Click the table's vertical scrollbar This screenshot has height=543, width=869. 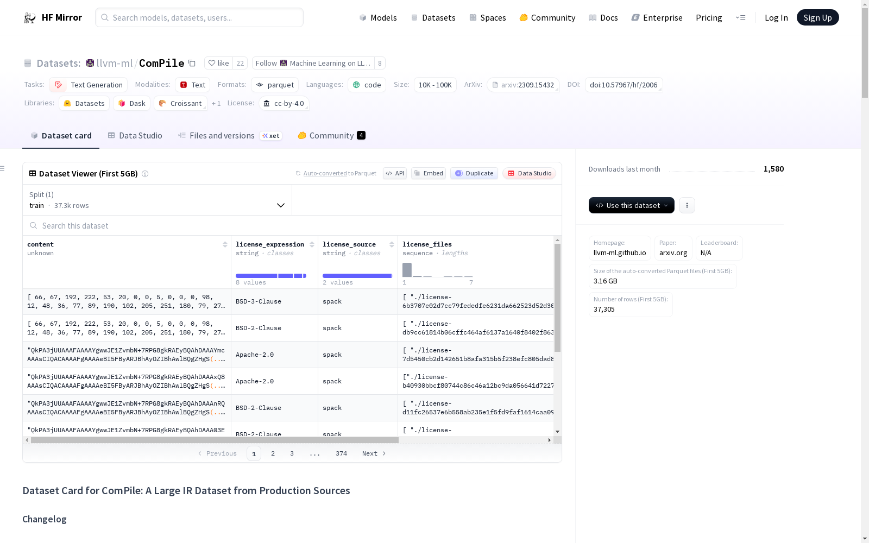[x=557, y=298]
